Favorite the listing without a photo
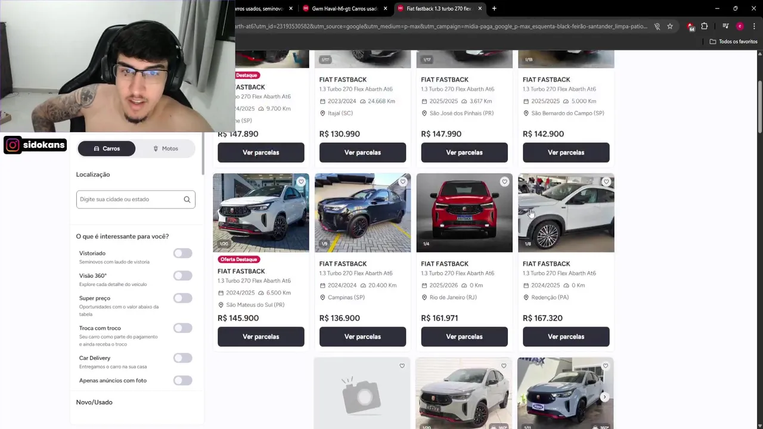 [x=402, y=366]
